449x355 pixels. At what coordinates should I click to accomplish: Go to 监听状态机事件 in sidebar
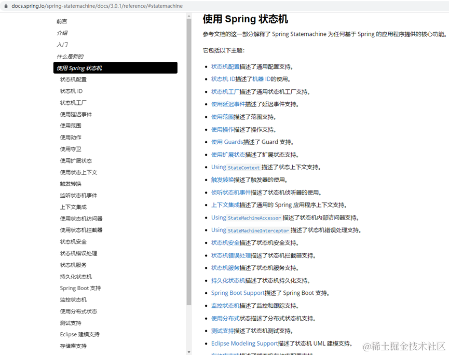click(78, 196)
